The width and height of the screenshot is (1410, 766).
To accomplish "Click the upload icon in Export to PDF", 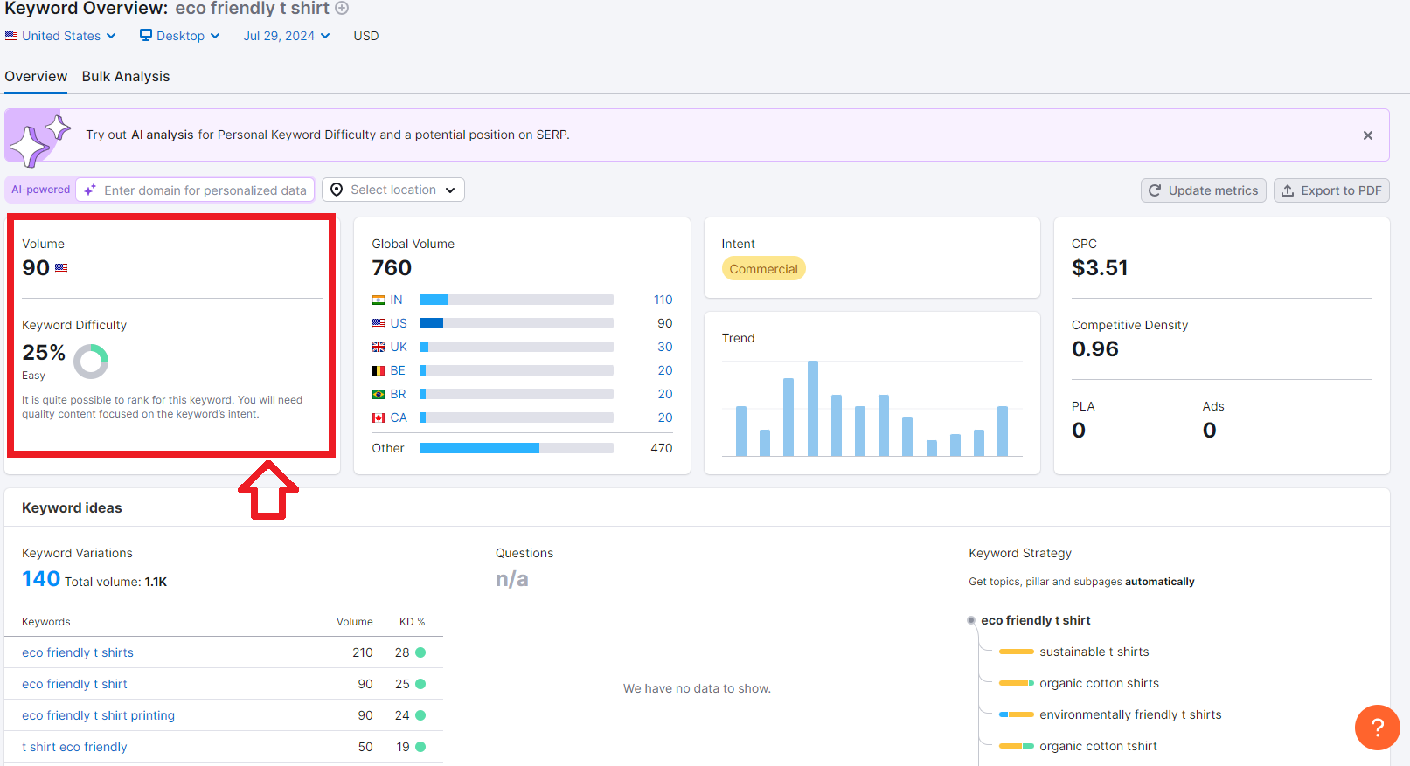I will point(1288,190).
